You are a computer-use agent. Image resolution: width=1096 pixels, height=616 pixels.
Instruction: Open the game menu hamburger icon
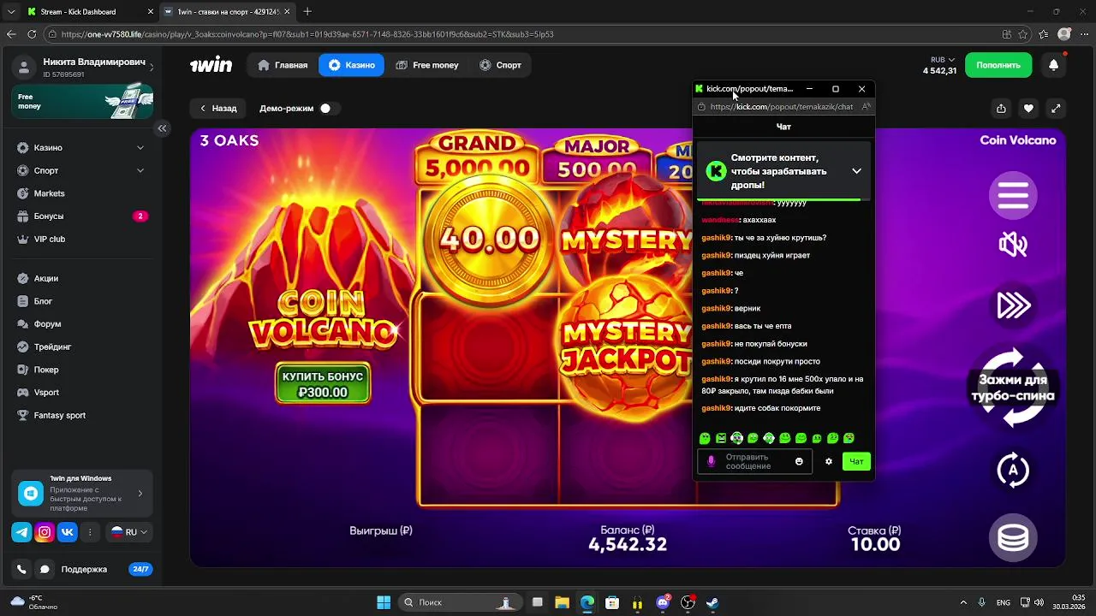(x=1013, y=195)
